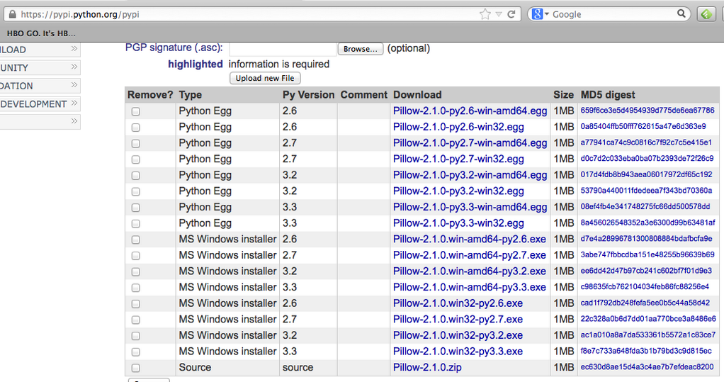
Task: Click the search magnifier icon in Google box
Action: coord(681,14)
